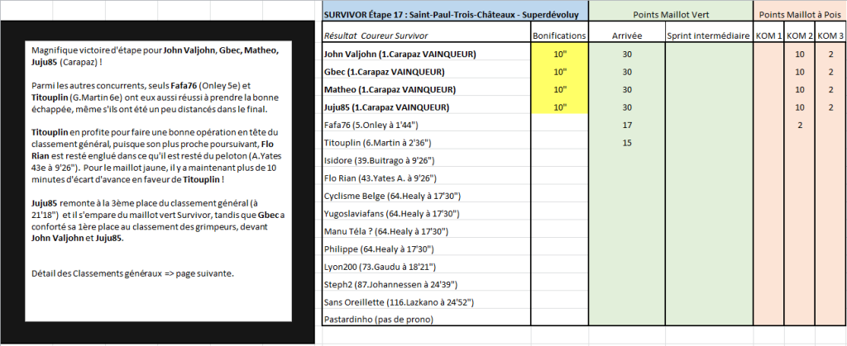Click the Pastardinho (pas de prono) cell
847x346 pixels.
coord(426,319)
